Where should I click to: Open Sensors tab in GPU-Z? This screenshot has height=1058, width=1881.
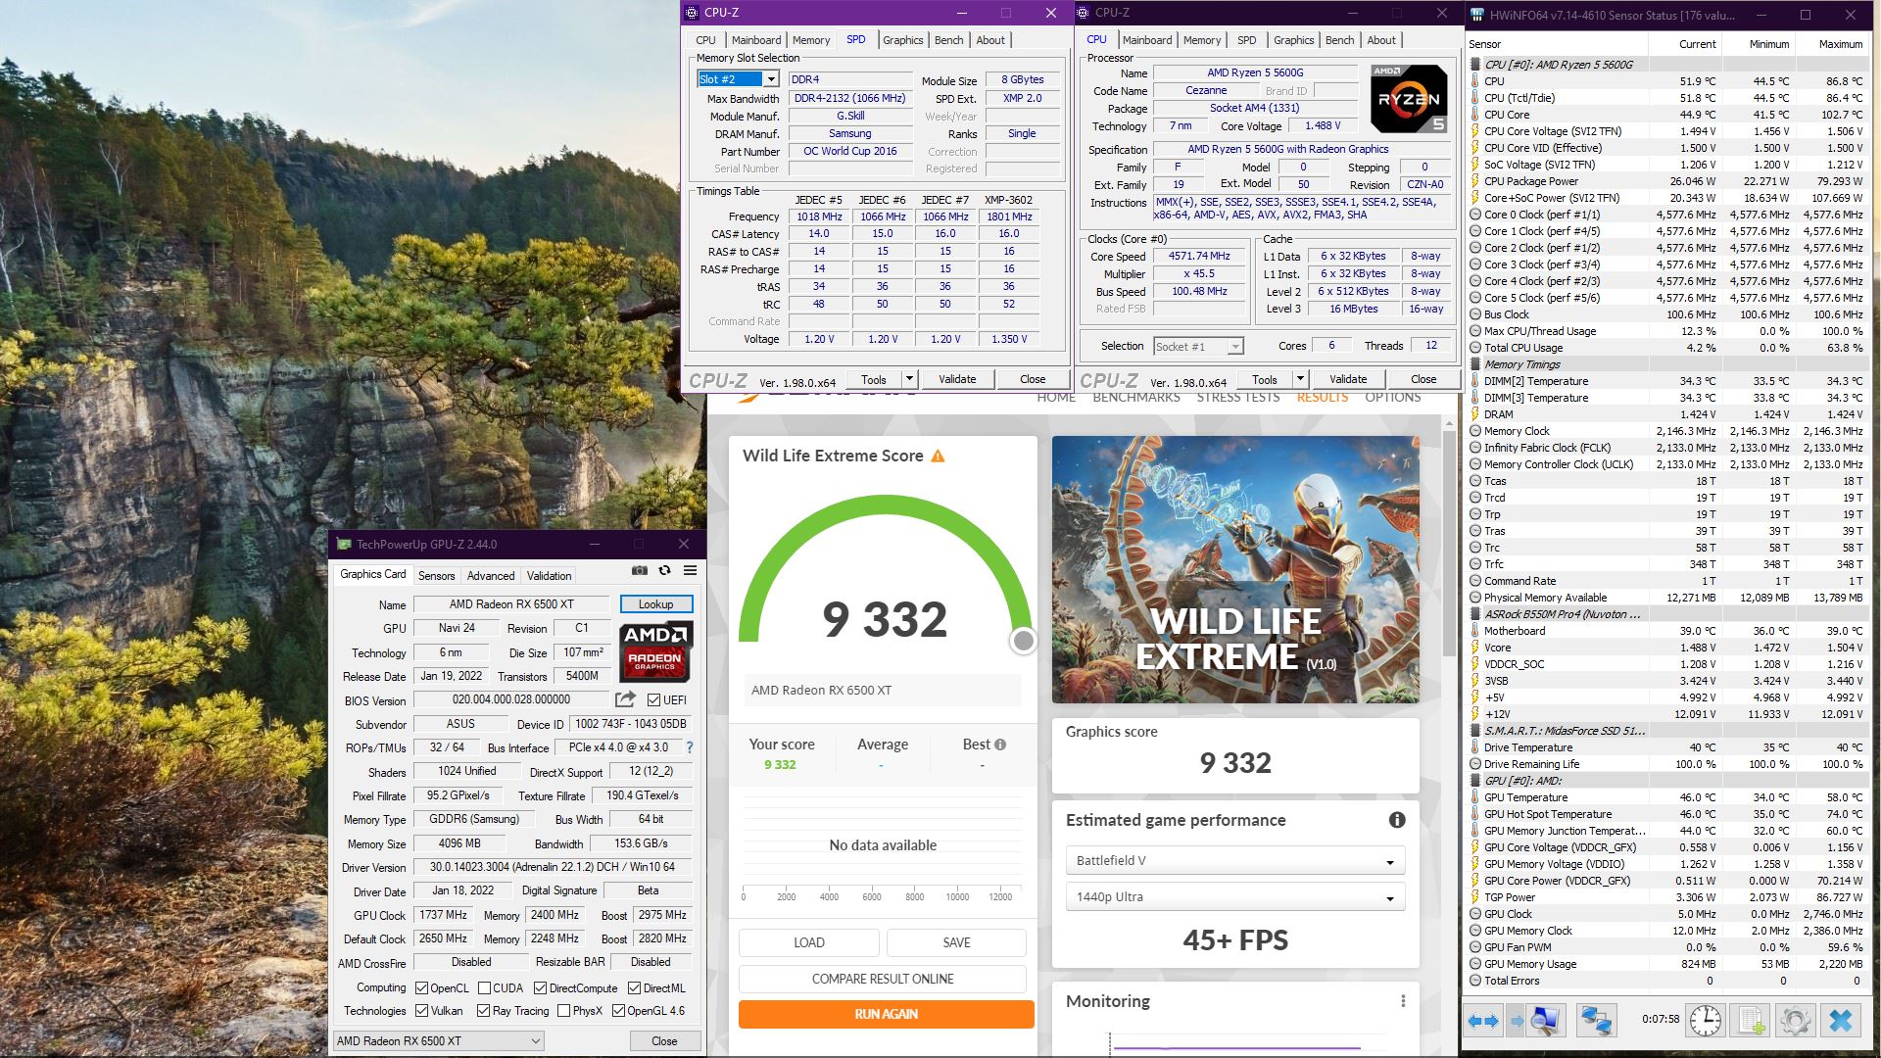(x=436, y=576)
